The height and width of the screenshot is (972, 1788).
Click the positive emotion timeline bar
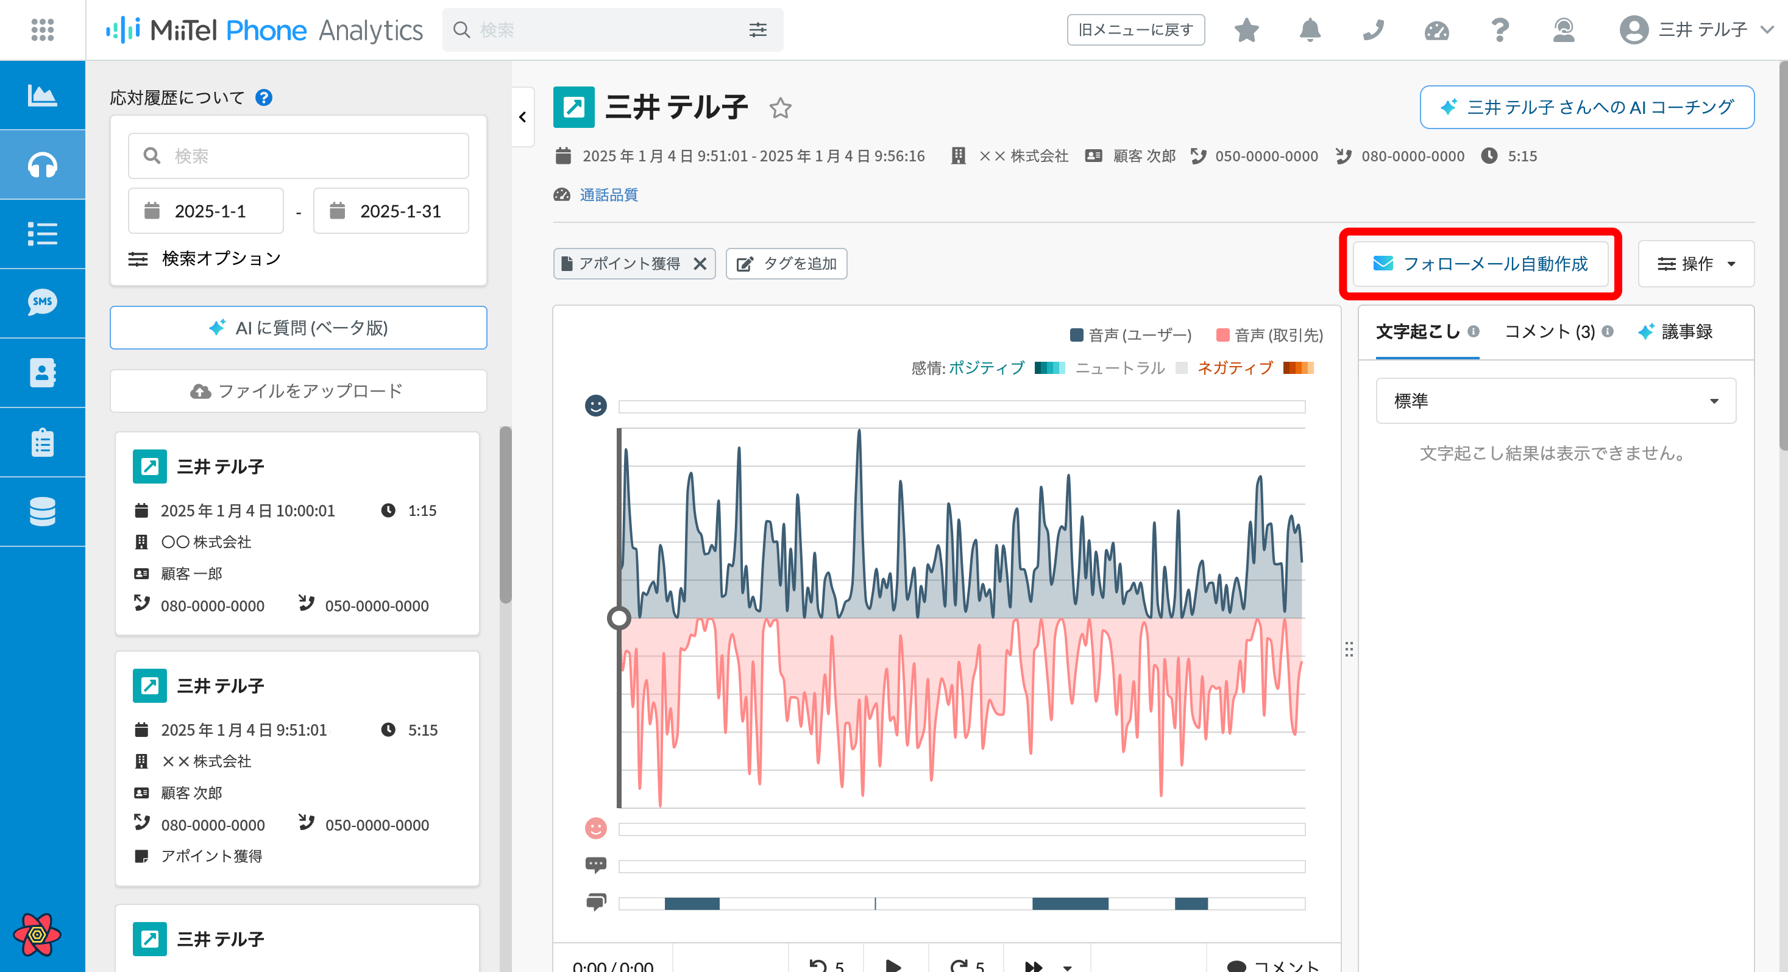[x=961, y=407]
